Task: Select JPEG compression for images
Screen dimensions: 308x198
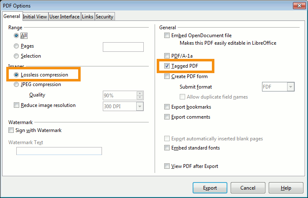Action: [16, 84]
